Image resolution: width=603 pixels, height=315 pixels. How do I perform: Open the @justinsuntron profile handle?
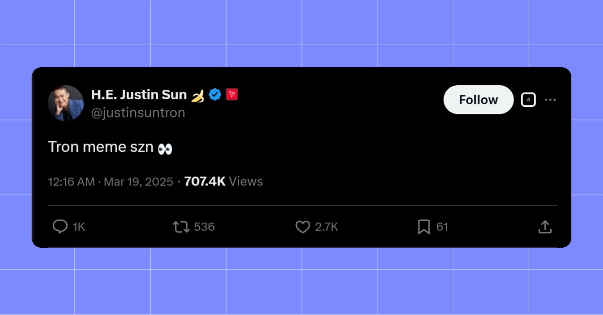click(x=139, y=112)
